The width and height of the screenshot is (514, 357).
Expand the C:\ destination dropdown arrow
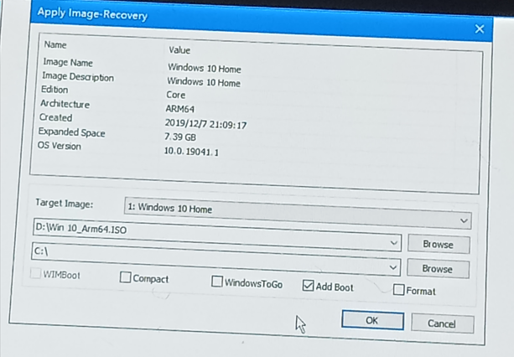[393, 267]
